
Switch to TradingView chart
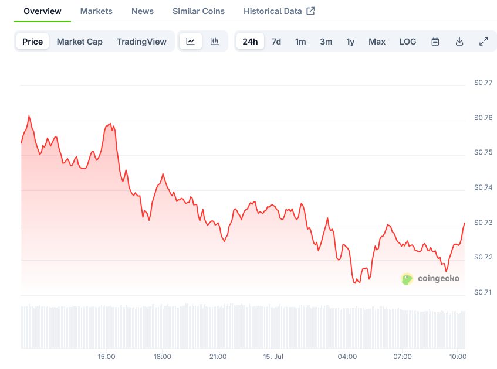click(x=141, y=42)
